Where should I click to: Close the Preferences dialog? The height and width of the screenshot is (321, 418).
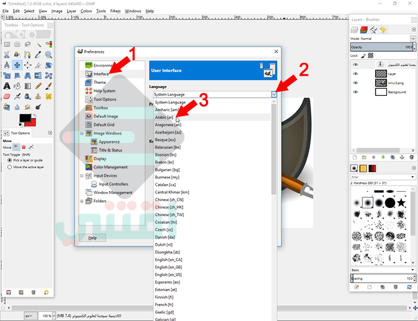(276, 51)
